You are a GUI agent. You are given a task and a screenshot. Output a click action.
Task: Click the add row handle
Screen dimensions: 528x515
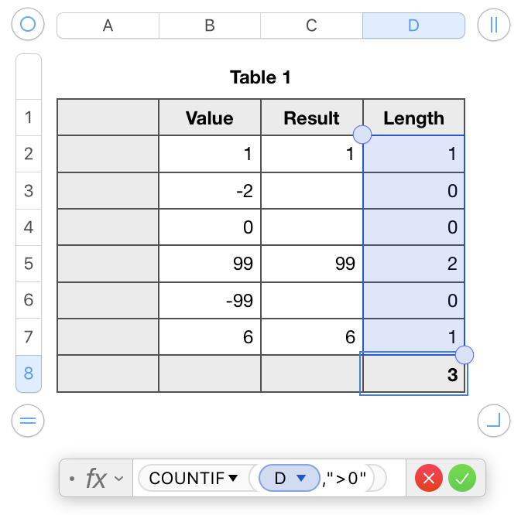tap(28, 421)
